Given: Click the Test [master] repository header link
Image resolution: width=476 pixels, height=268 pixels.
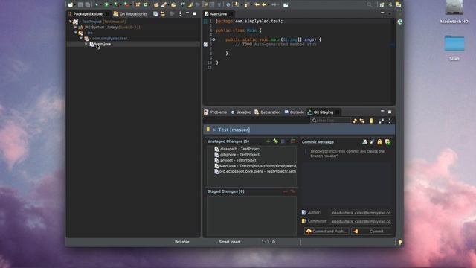Looking at the screenshot, I should tap(234, 130).
